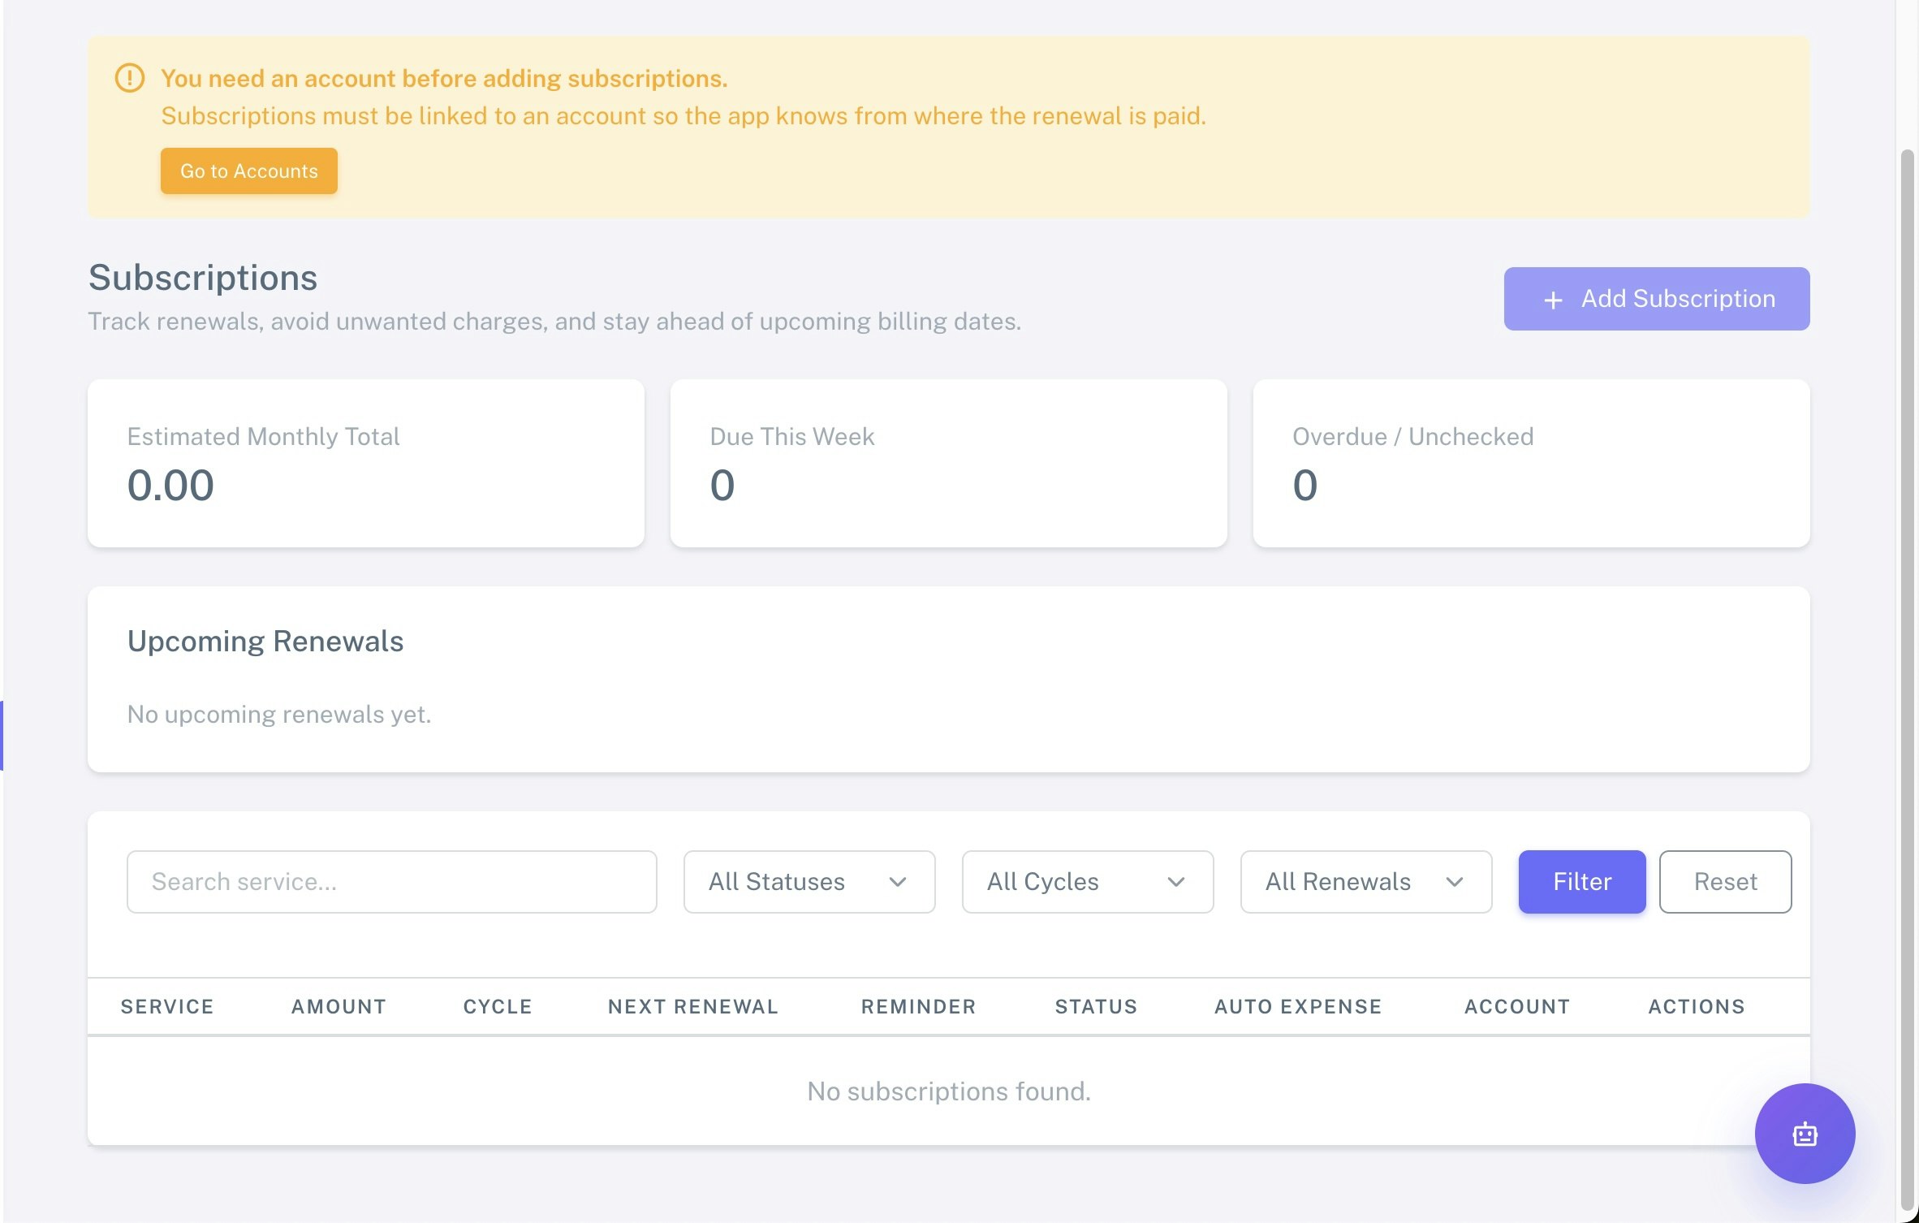Click the 'You need an account' warning title
This screenshot has height=1223, width=1919.
tap(443, 78)
